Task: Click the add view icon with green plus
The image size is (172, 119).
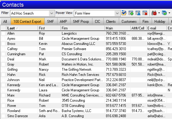Action: (x=131, y=13)
